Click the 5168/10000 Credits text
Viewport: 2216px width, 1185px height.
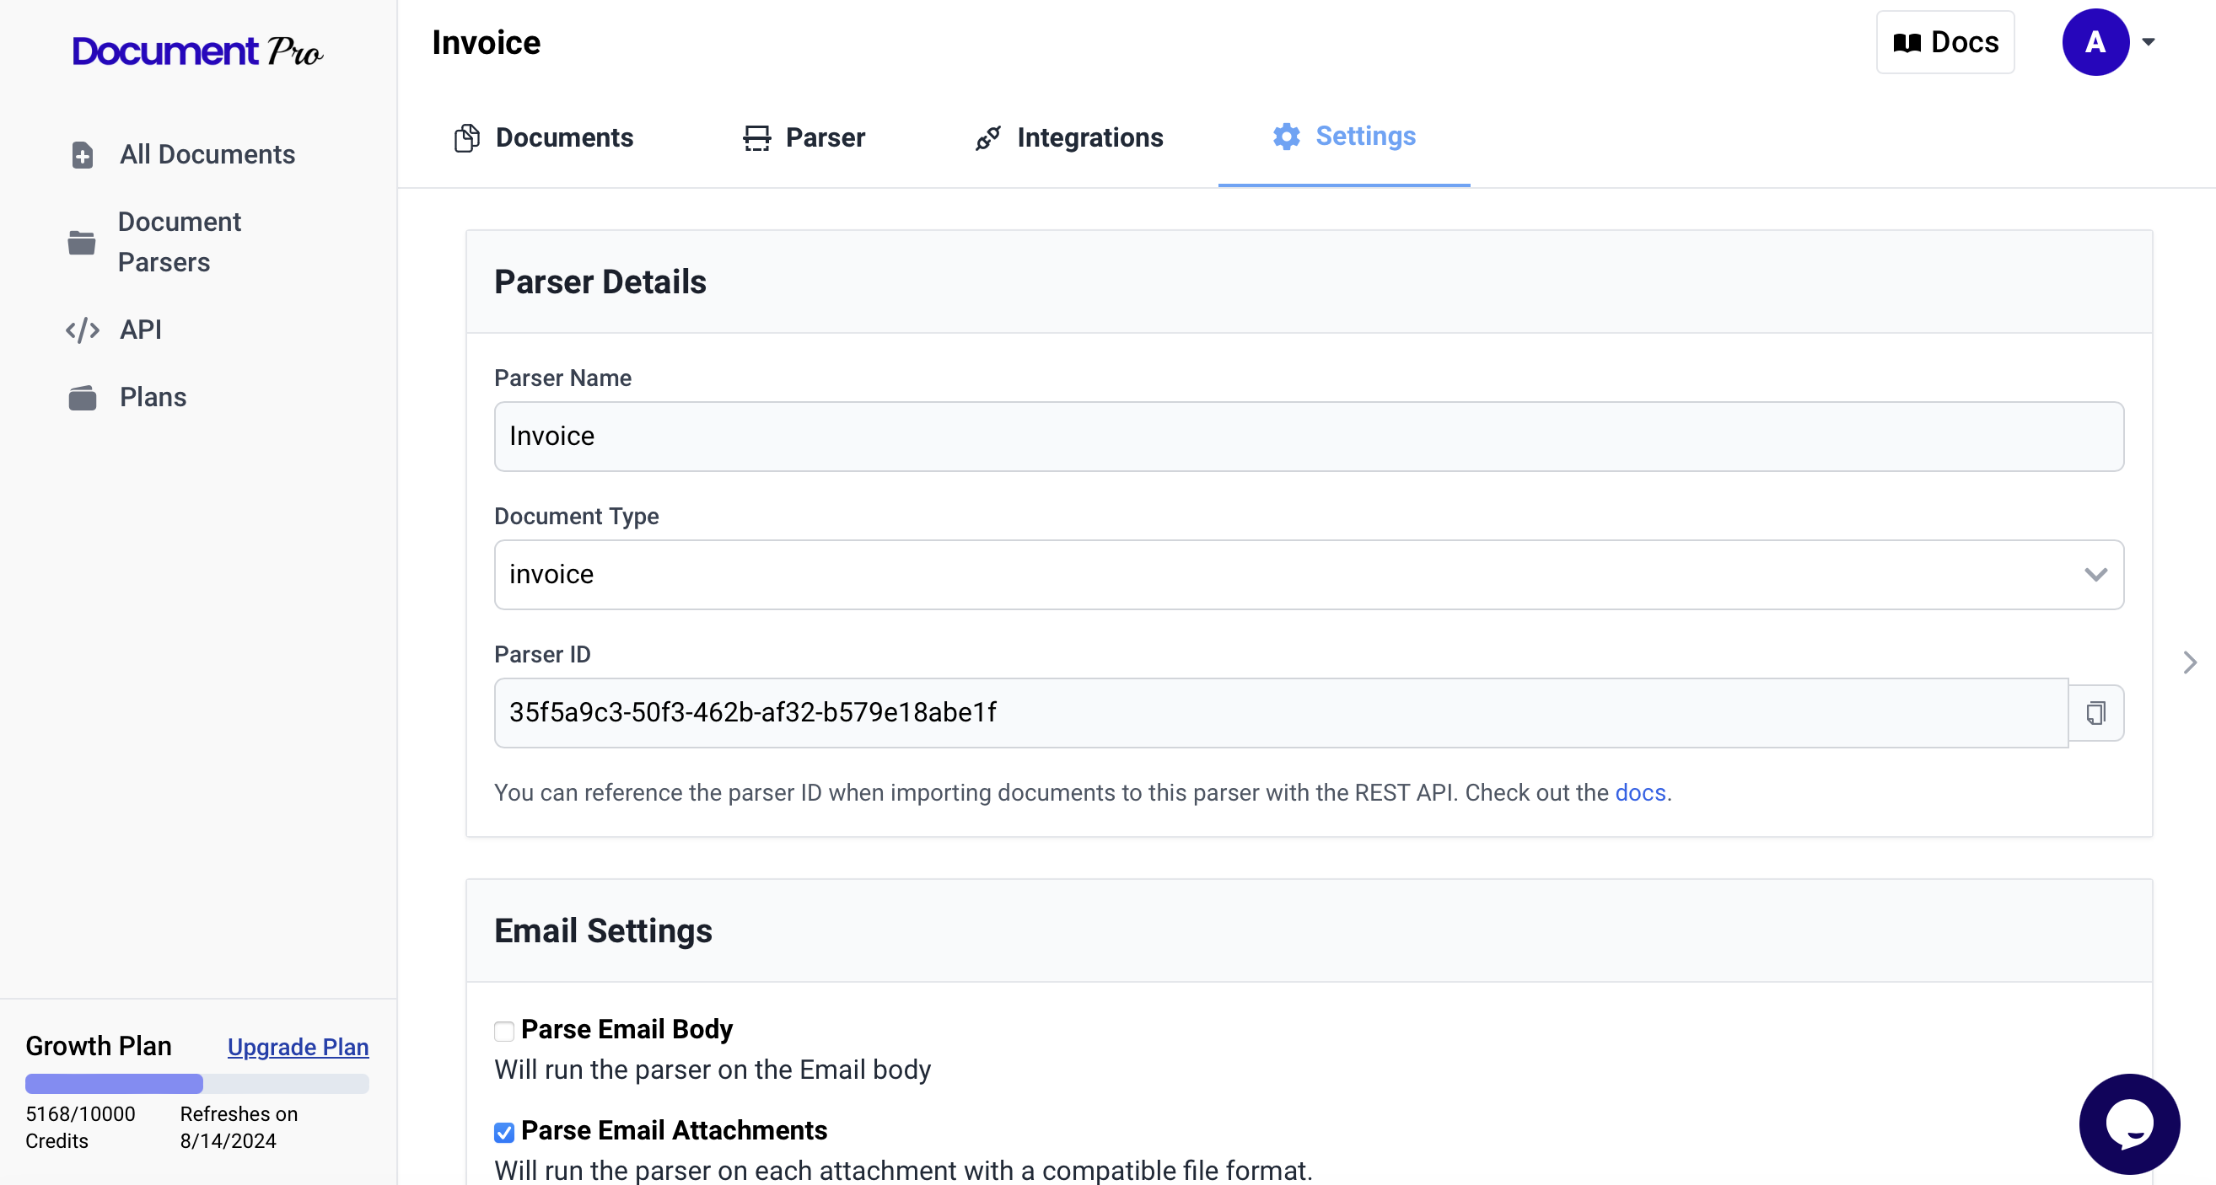click(80, 1128)
